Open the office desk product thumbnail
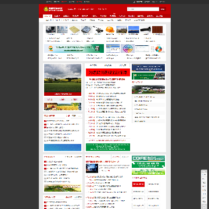 pyautogui.click(x=51, y=30)
